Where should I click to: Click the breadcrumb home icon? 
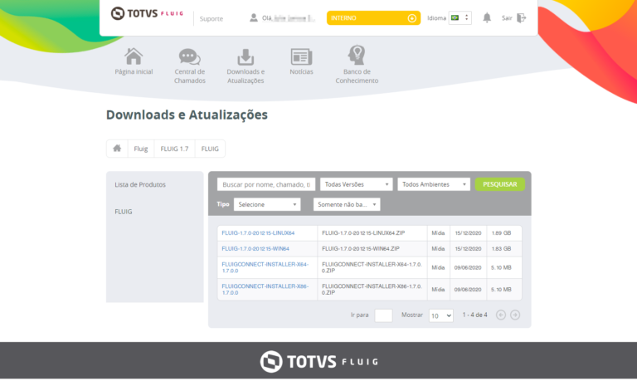tap(117, 149)
